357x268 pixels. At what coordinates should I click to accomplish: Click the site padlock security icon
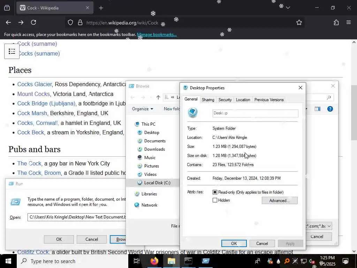pos(80,23)
